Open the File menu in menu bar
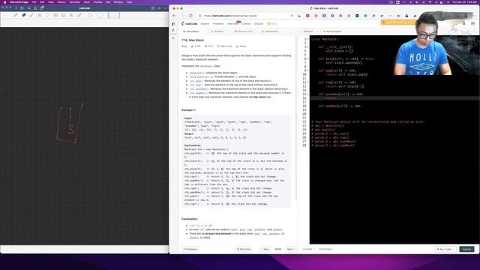Viewport: 480px width, 270px height. 34,1
